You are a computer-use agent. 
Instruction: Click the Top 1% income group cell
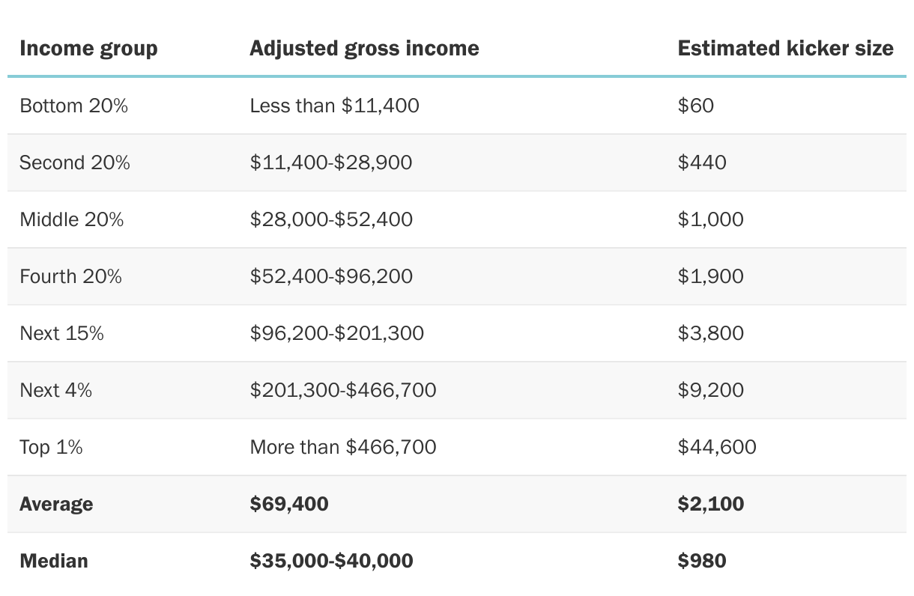[x=51, y=447]
